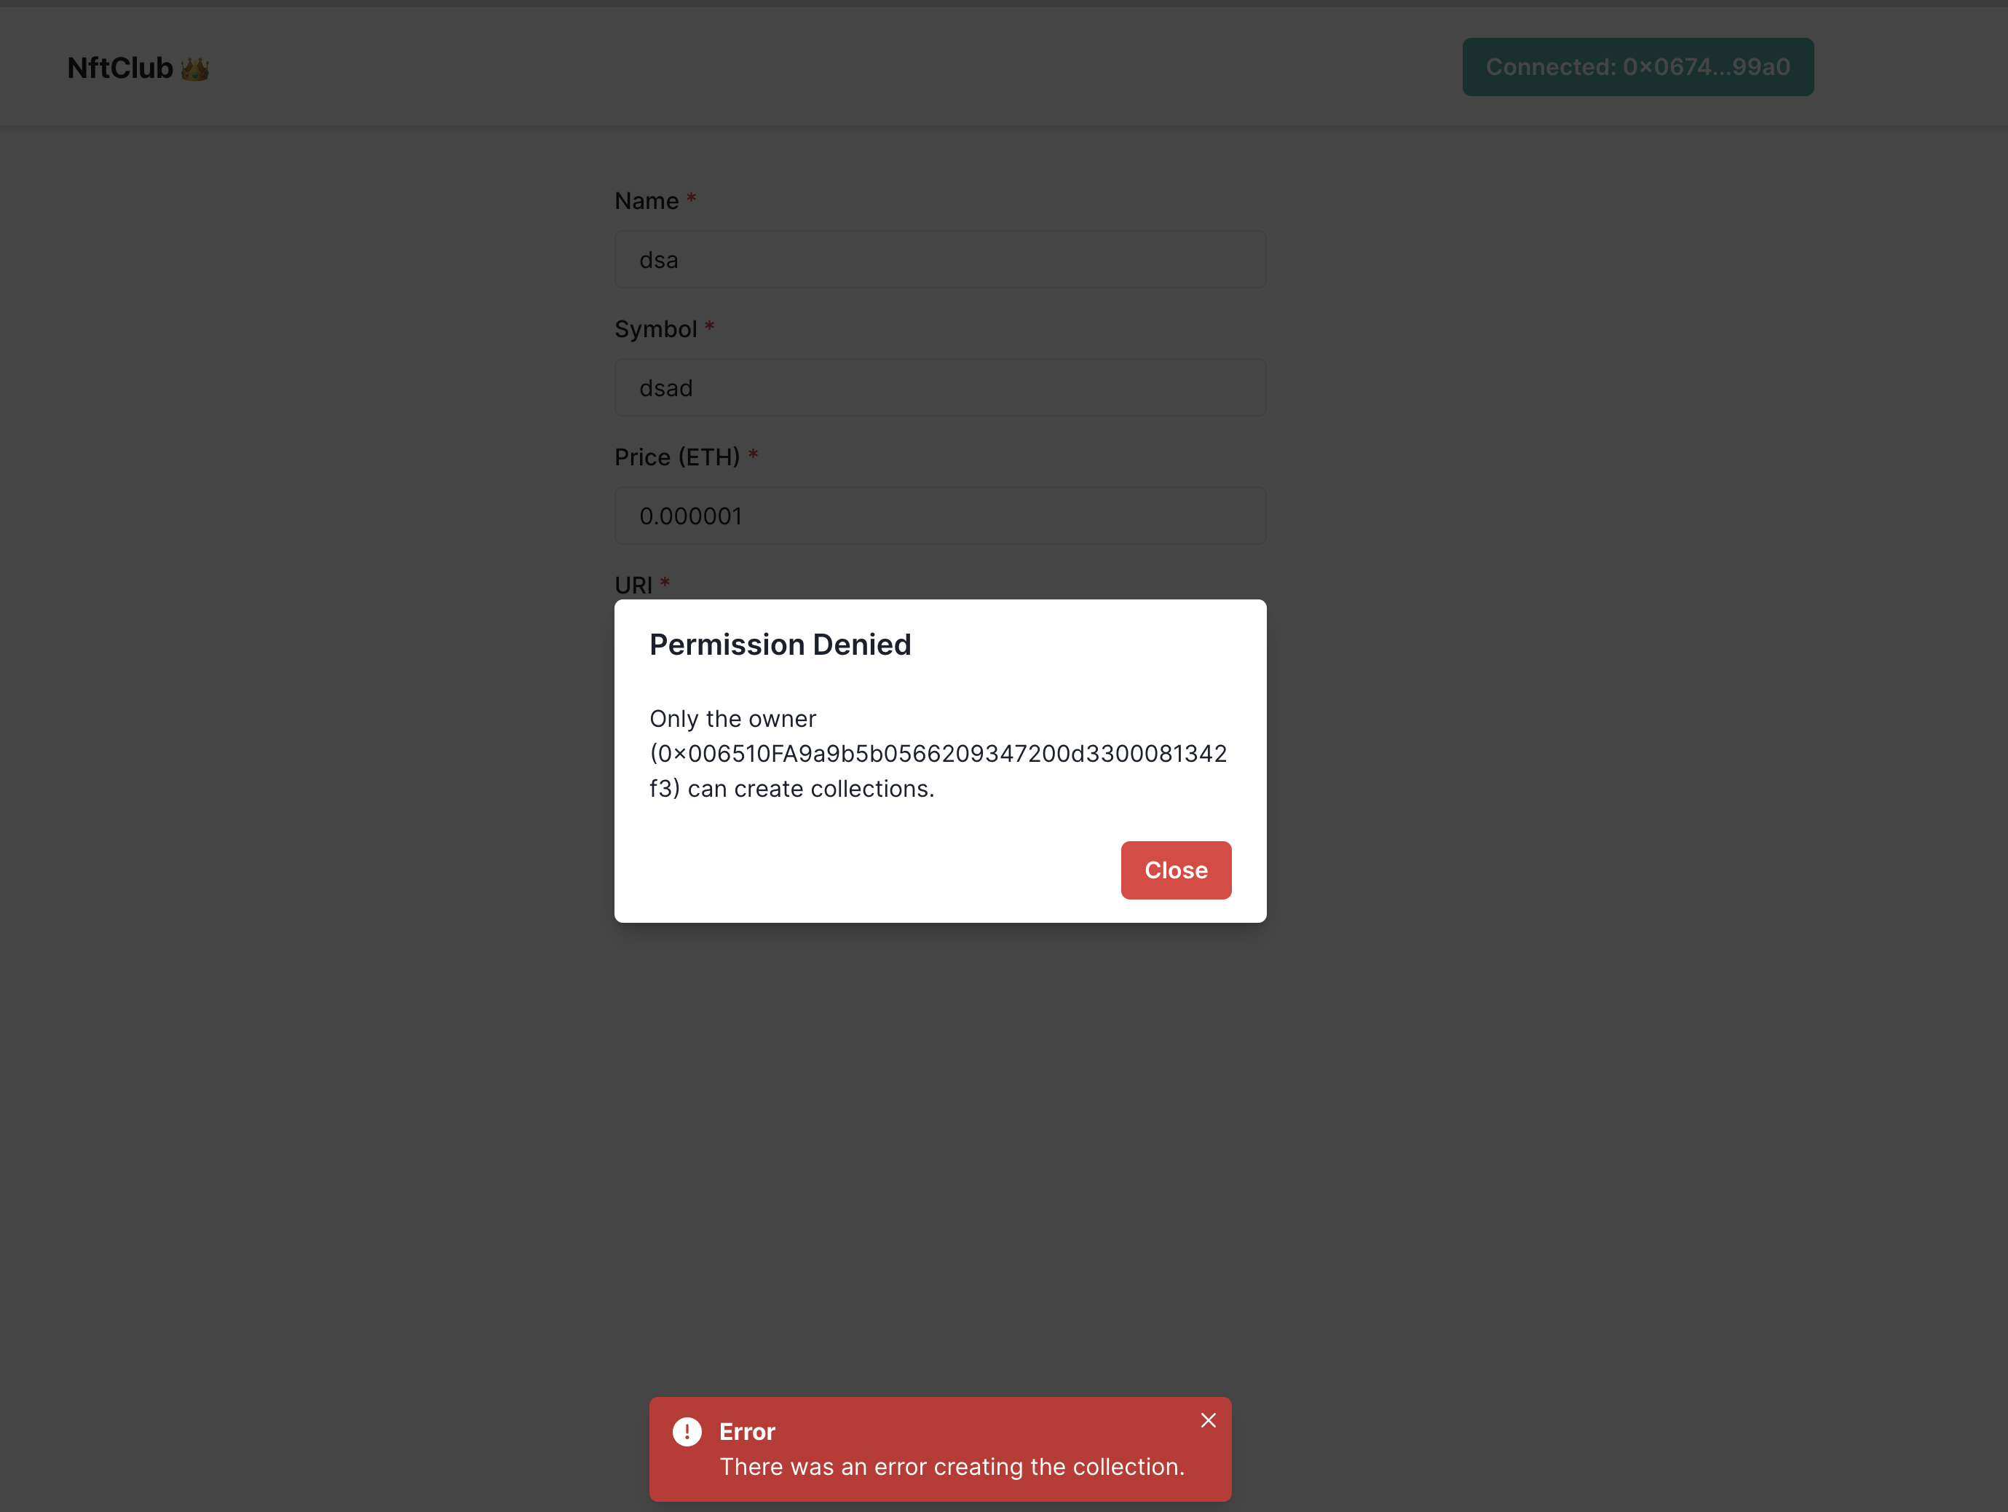
Task: Click the Name field label
Action: (x=647, y=201)
